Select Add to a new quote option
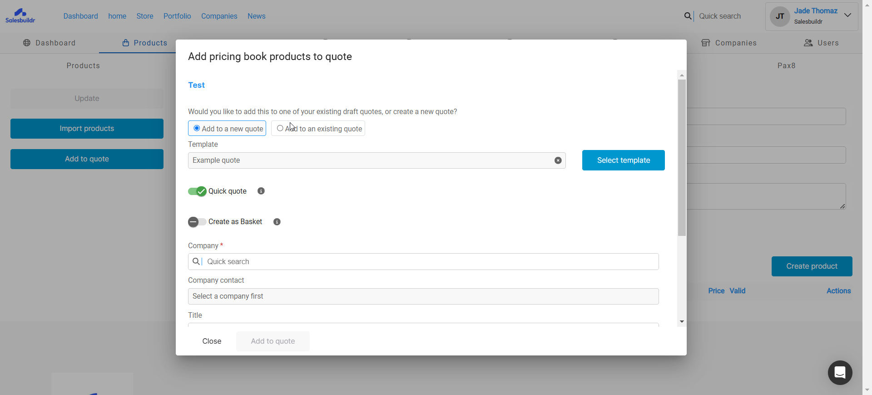This screenshot has width=872, height=395. tap(227, 129)
